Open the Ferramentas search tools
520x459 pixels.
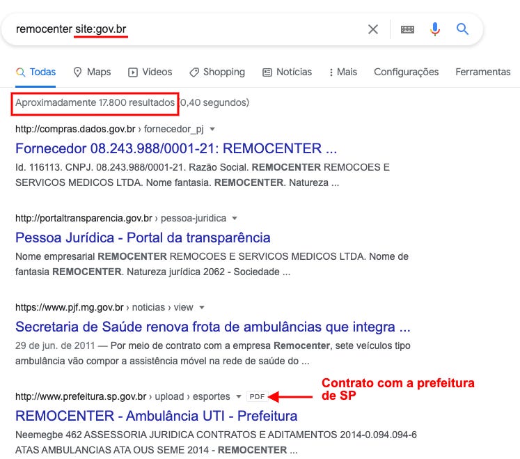[x=483, y=72]
